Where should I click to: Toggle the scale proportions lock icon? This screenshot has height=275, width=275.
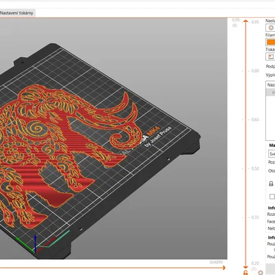click(x=271, y=184)
